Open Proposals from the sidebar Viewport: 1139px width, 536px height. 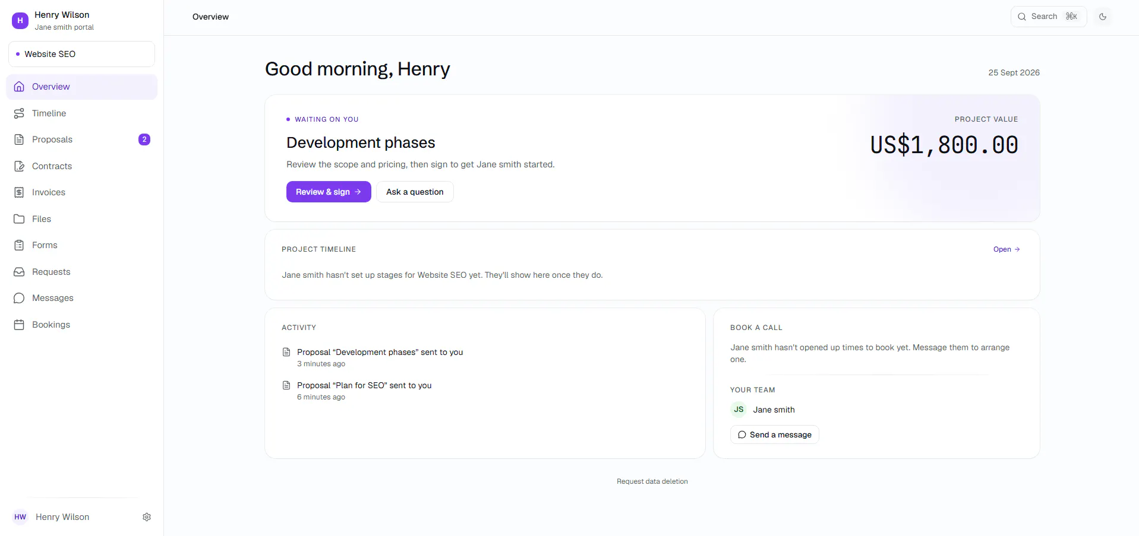pos(81,139)
